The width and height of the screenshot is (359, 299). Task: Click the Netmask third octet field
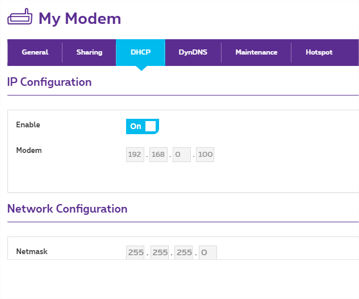183,252
